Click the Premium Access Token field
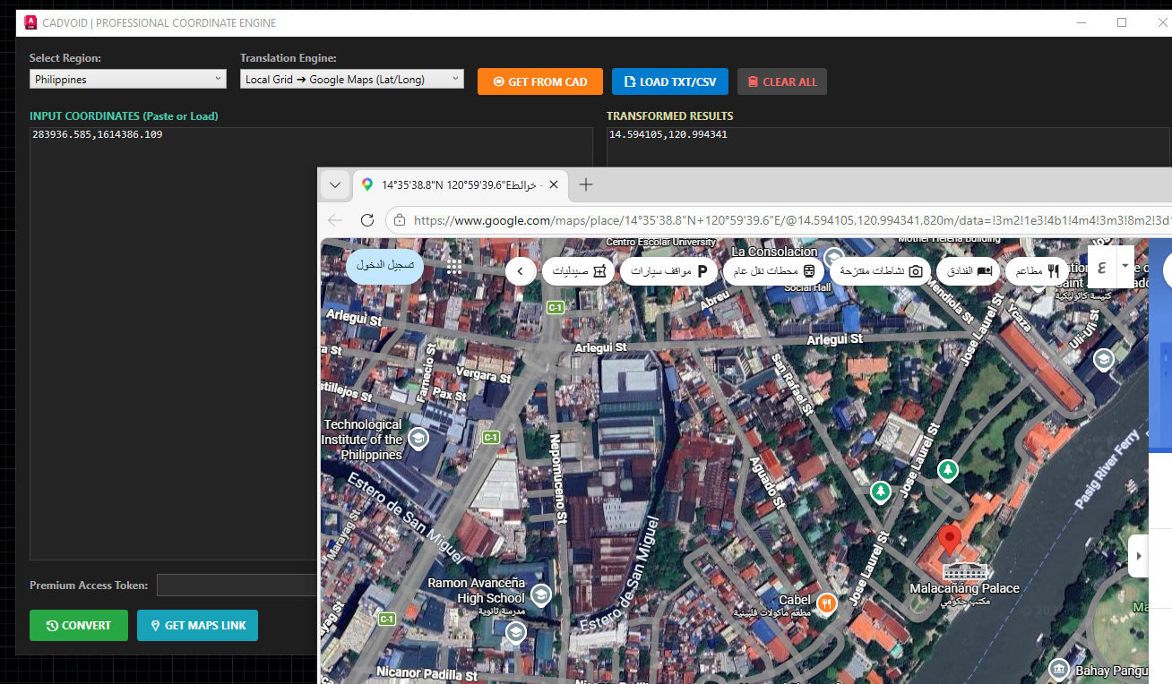The image size is (1172, 684). (x=237, y=586)
